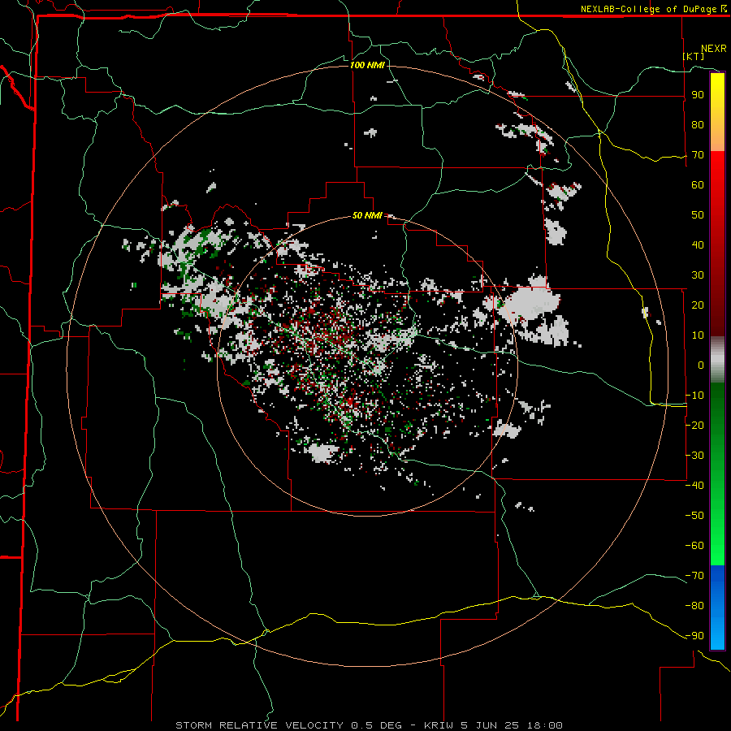This screenshot has width=731, height=731.
Task: Click the positive 20 scale value
Action: (698, 305)
